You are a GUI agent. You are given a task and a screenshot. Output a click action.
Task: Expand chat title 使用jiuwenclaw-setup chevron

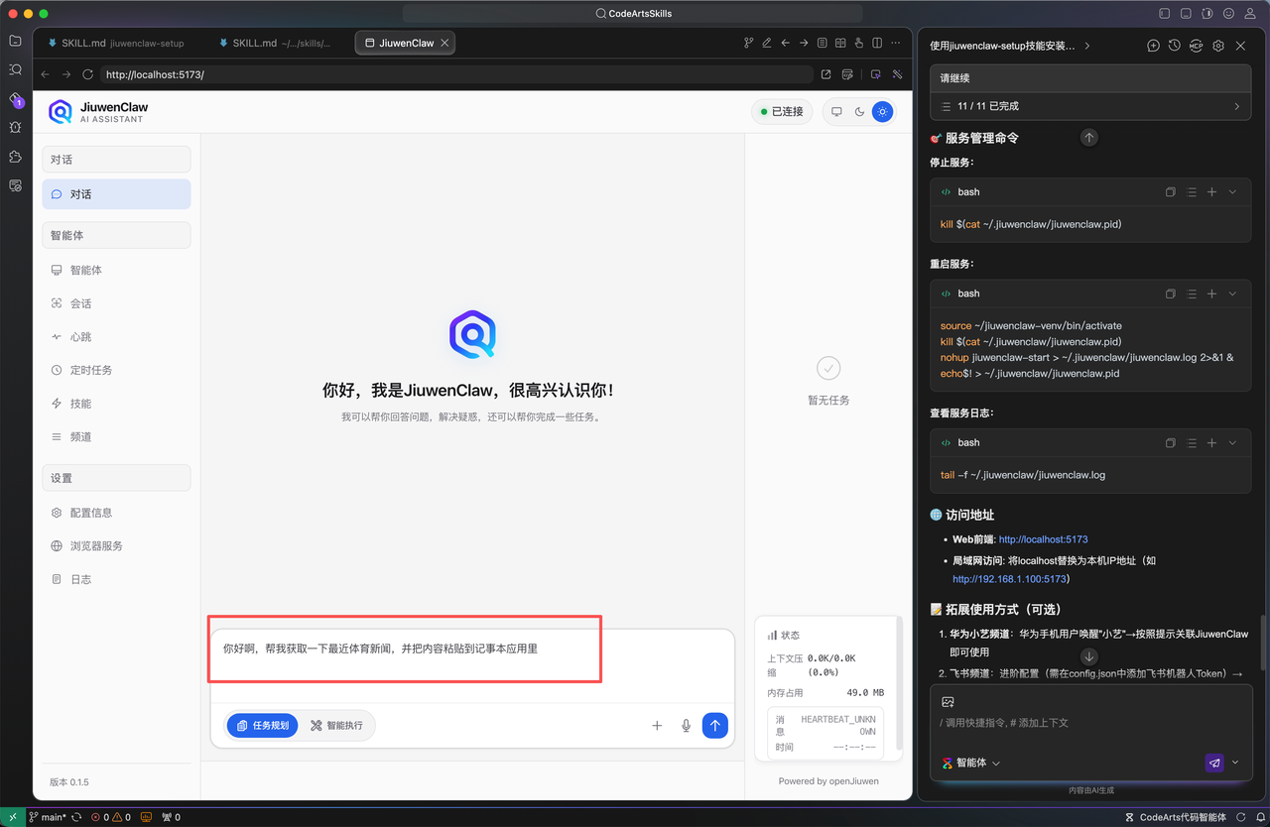pyautogui.click(x=1087, y=46)
